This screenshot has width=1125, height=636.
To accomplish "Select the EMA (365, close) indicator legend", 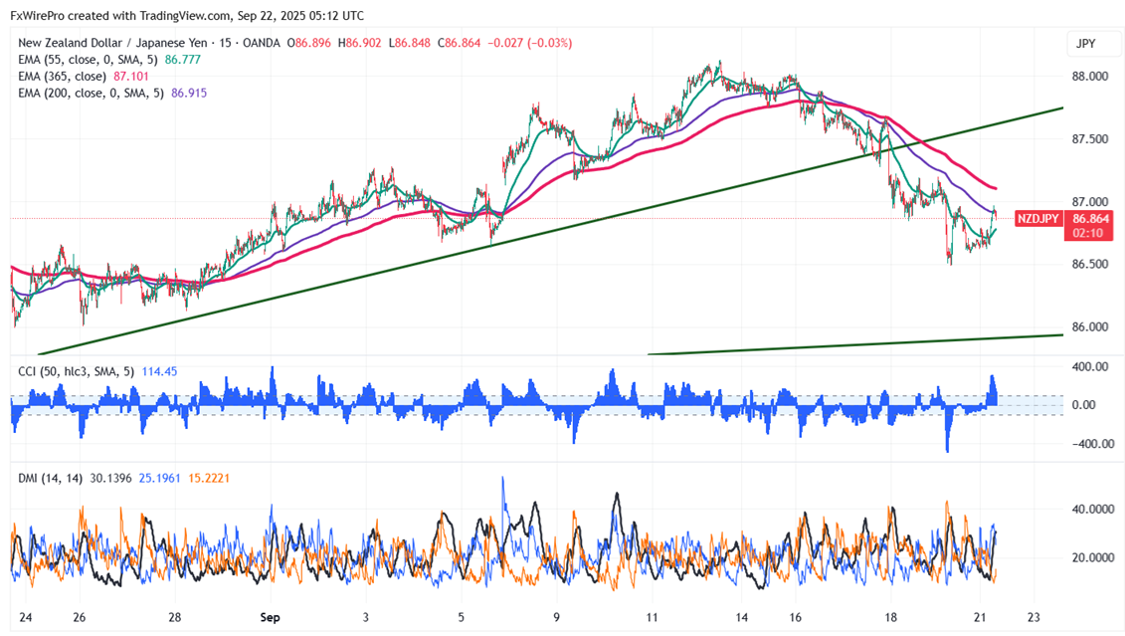I will [x=63, y=76].
